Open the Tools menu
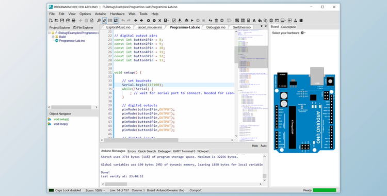 pyautogui.click(x=143, y=14)
